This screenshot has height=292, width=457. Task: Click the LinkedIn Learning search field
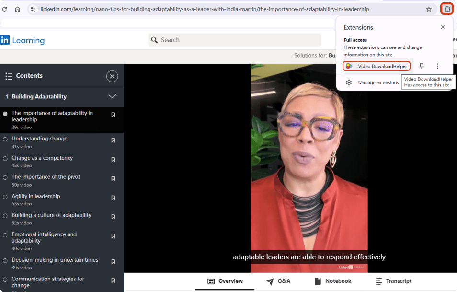[235, 40]
